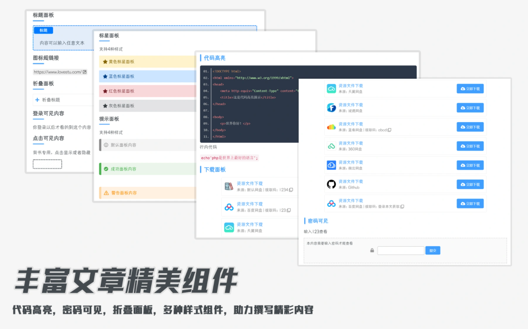Screen dimensions: 528x329
Task: Open 资源文件下载 link for 蓝奏网盘
Action: 350,124
